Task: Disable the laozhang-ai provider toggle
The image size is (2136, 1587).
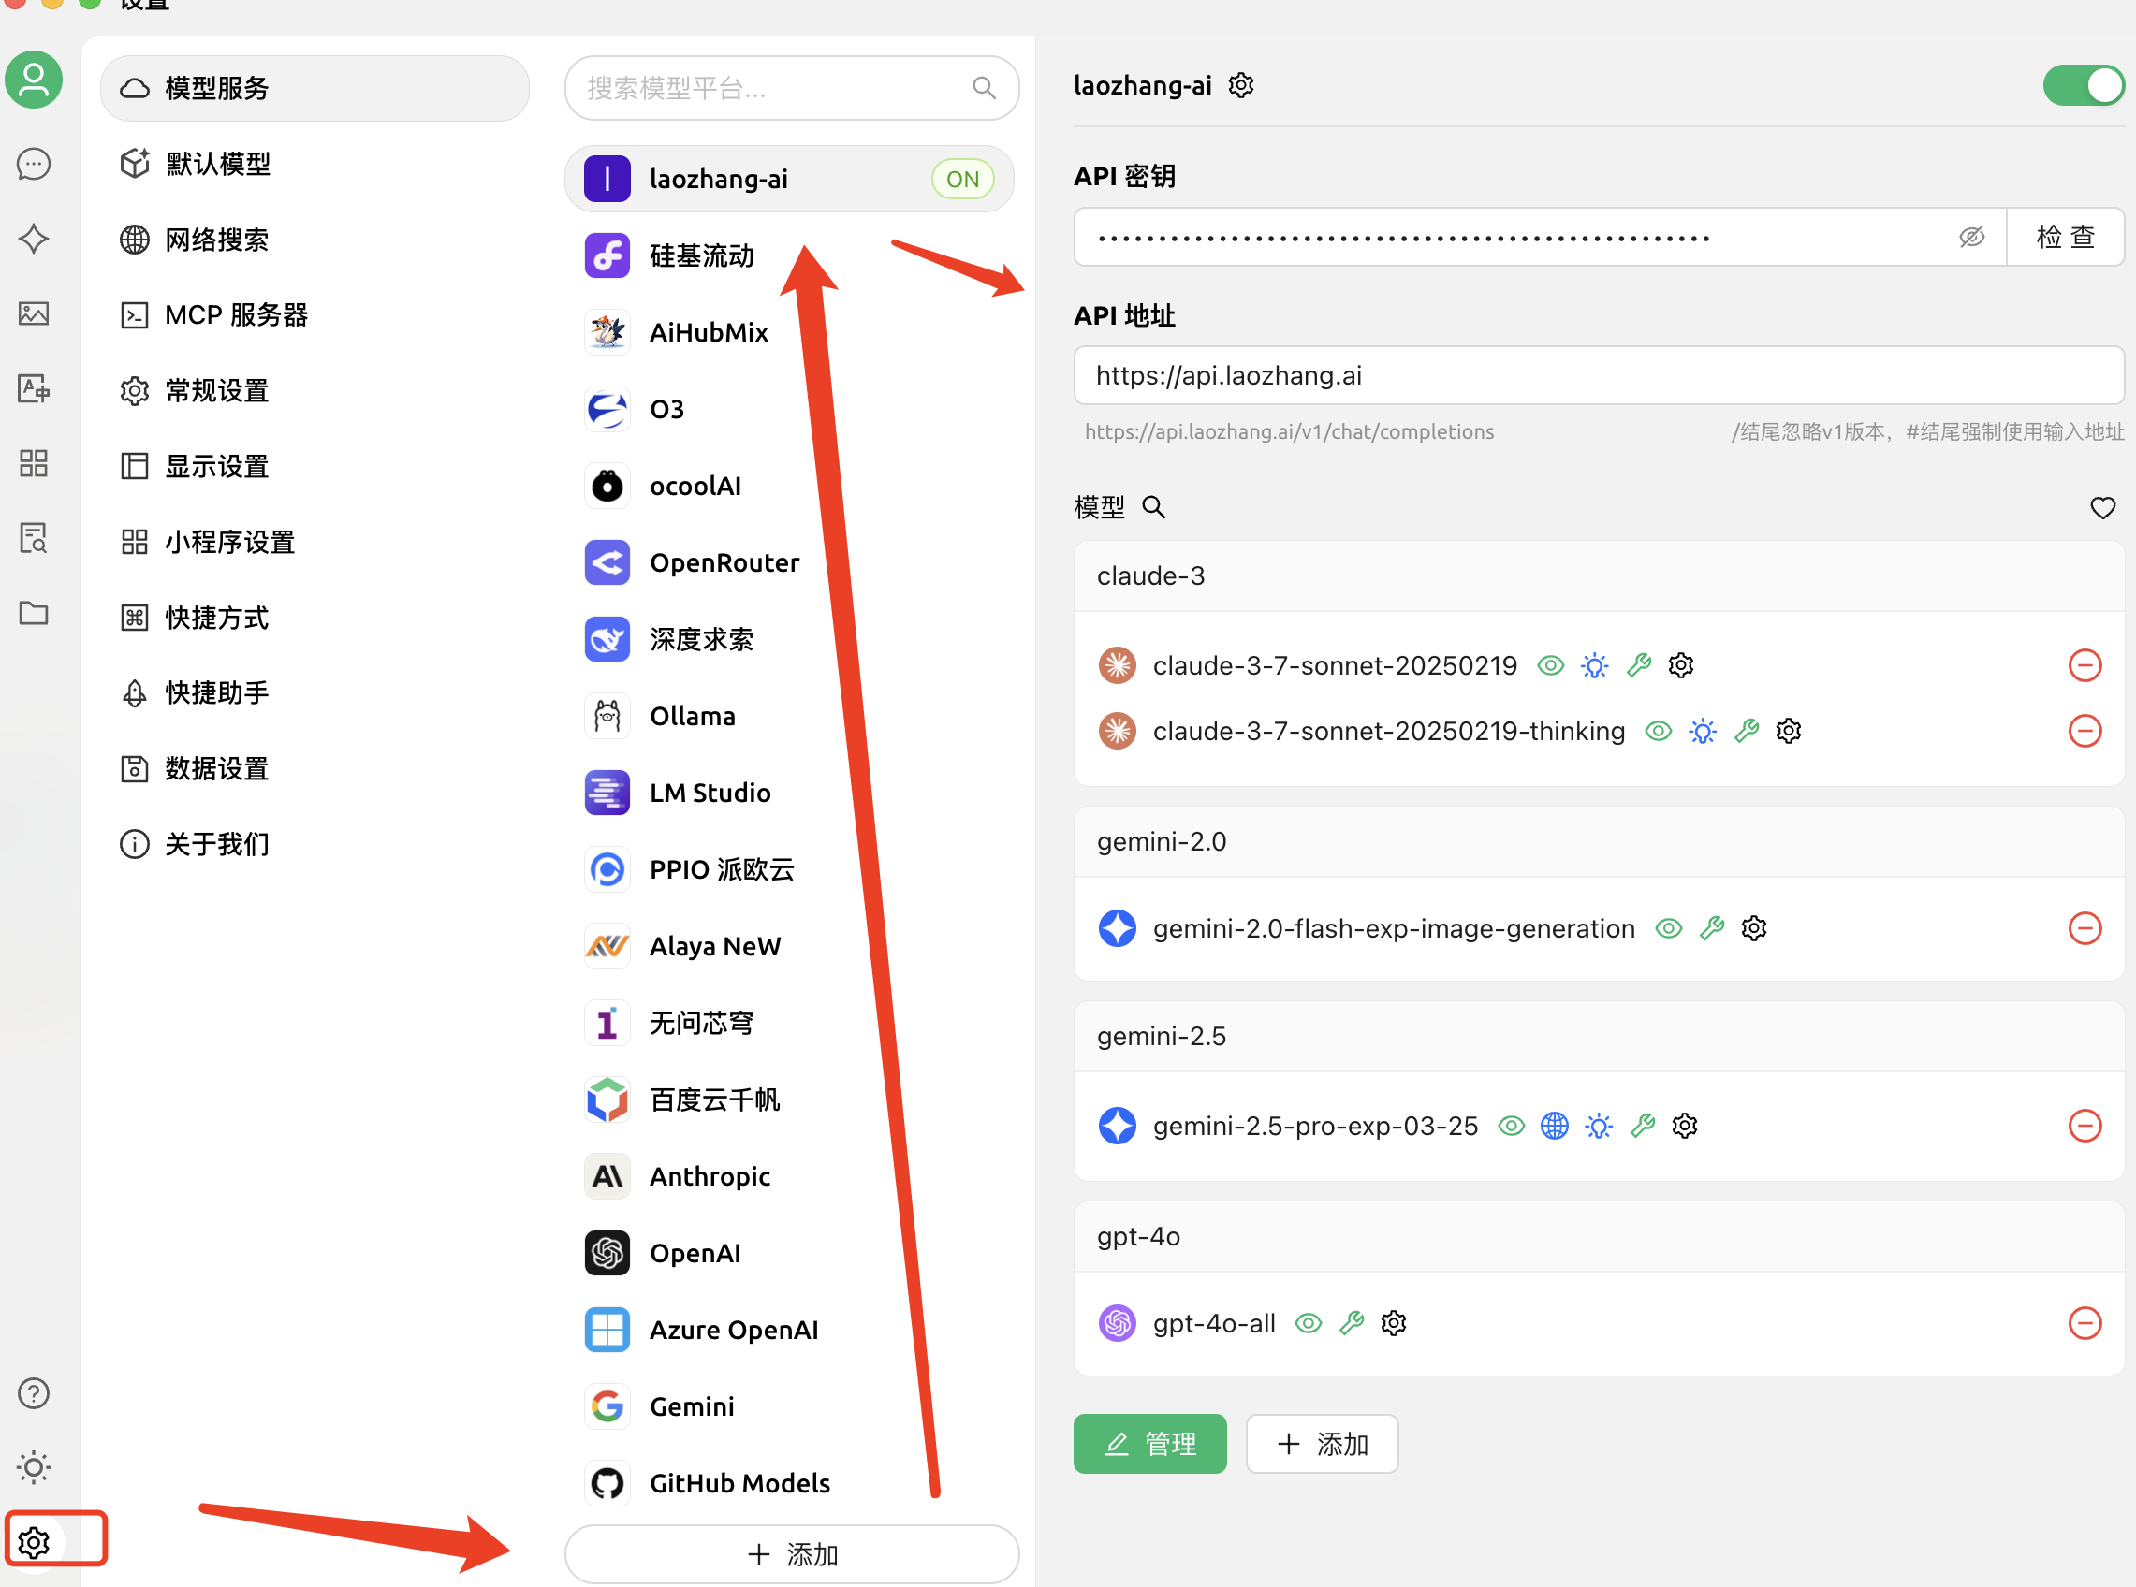Action: [x=2084, y=84]
